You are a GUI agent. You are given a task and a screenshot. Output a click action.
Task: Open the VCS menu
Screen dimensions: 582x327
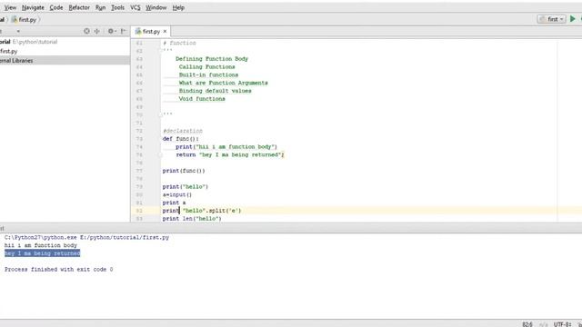tap(135, 7)
